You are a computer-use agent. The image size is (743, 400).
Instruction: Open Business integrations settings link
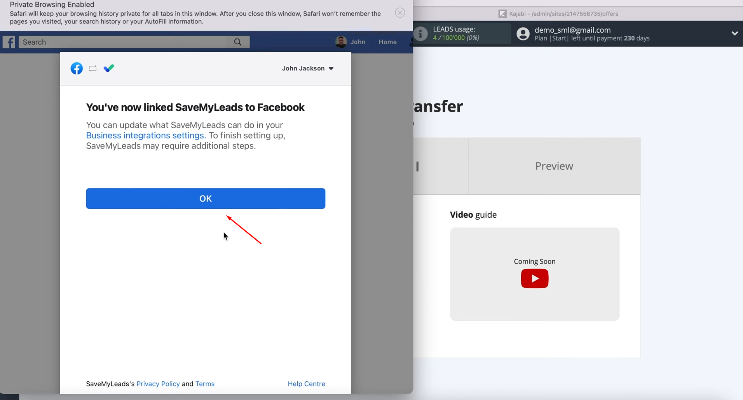tap(146, 135)
